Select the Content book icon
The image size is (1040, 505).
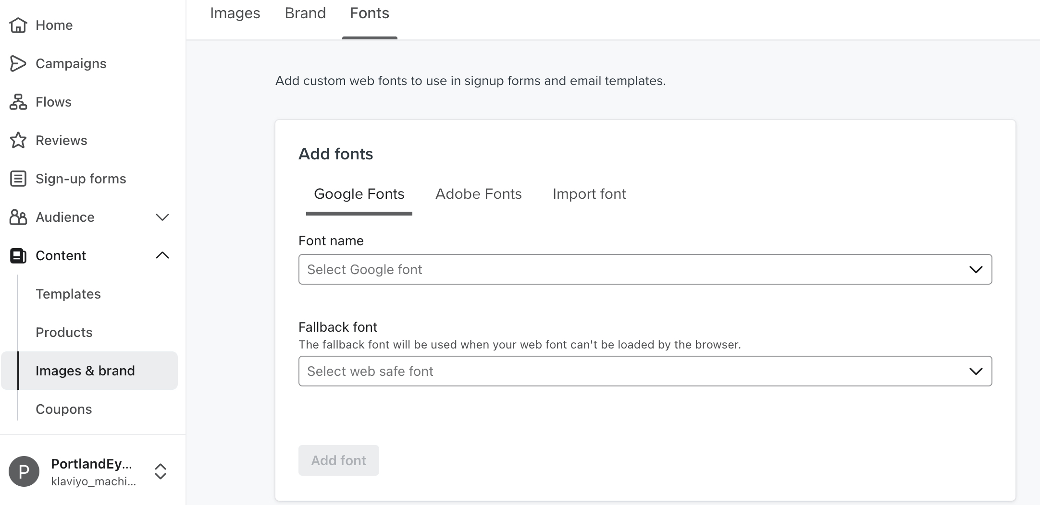tap(18, 255)
